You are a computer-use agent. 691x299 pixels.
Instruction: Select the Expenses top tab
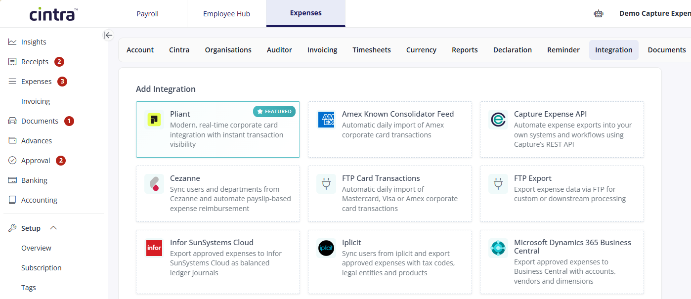coord(306,13)
